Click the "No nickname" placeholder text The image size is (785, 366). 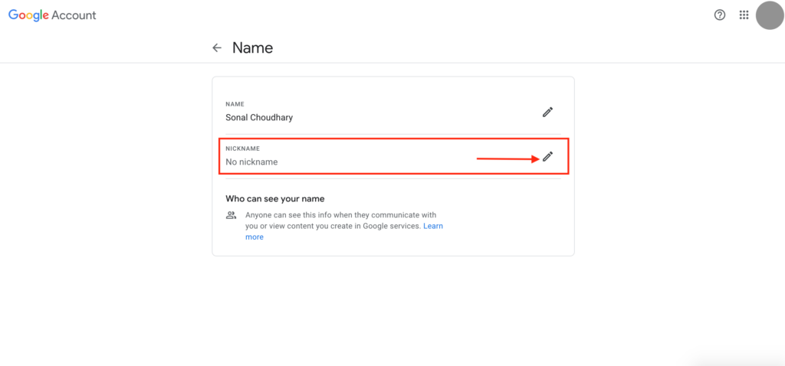251,162
